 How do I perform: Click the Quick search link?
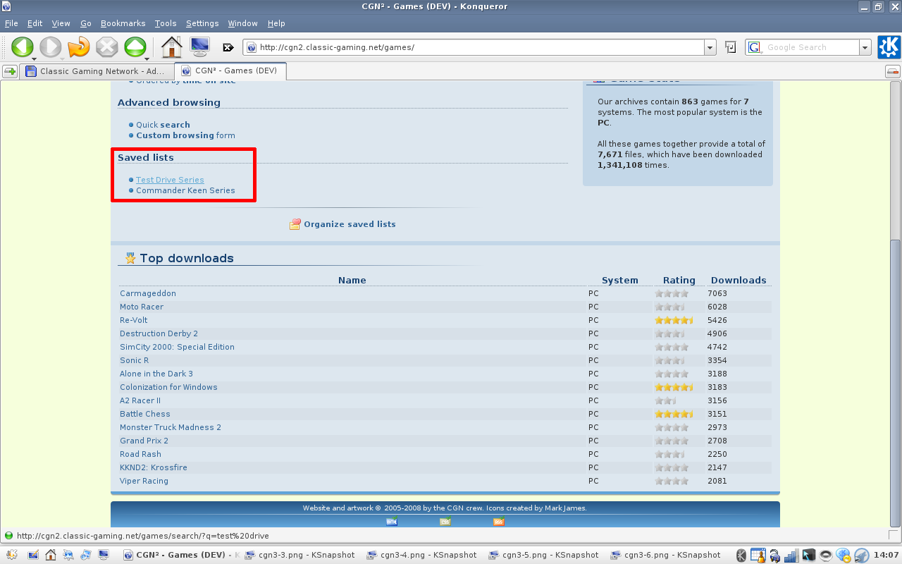click(163, 125)
